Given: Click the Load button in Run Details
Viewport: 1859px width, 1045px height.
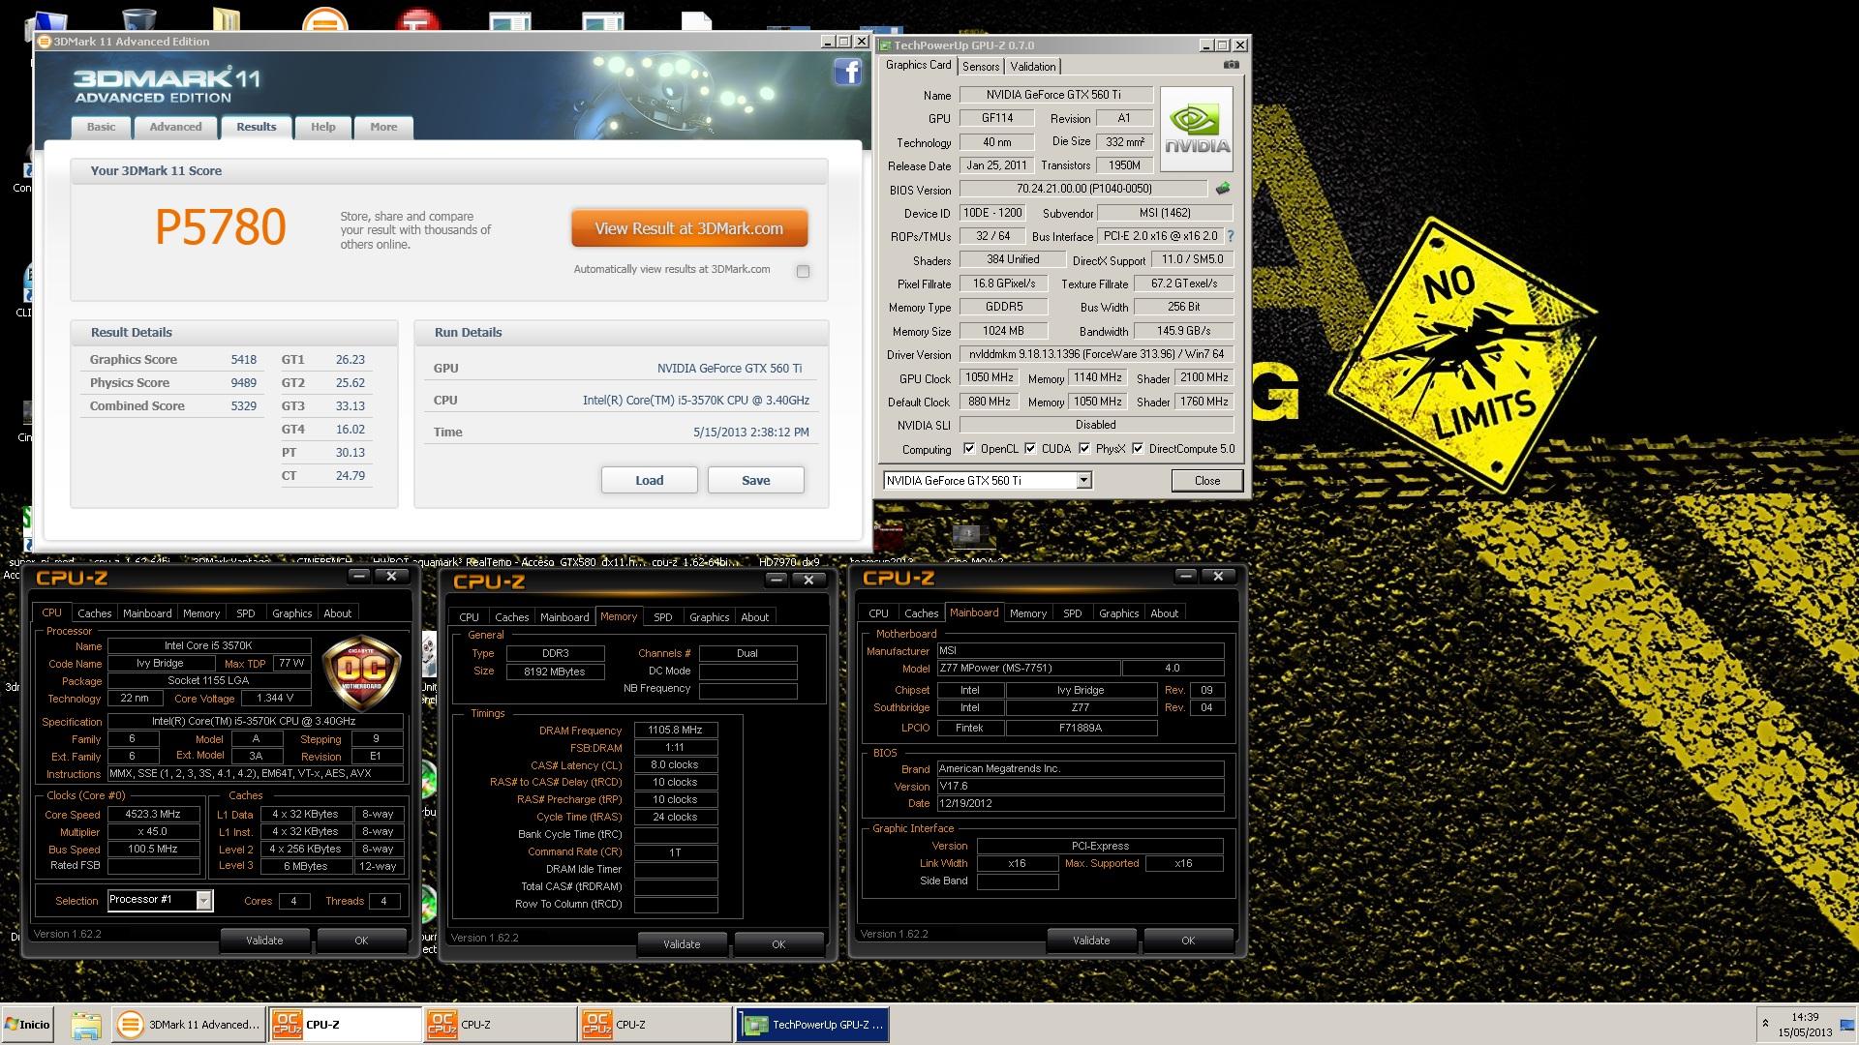Looking at the screenshot, I should click(x=650, y=480).
